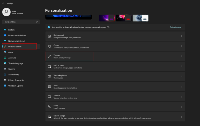Click the Taskbar row chevron

[182, 97]
